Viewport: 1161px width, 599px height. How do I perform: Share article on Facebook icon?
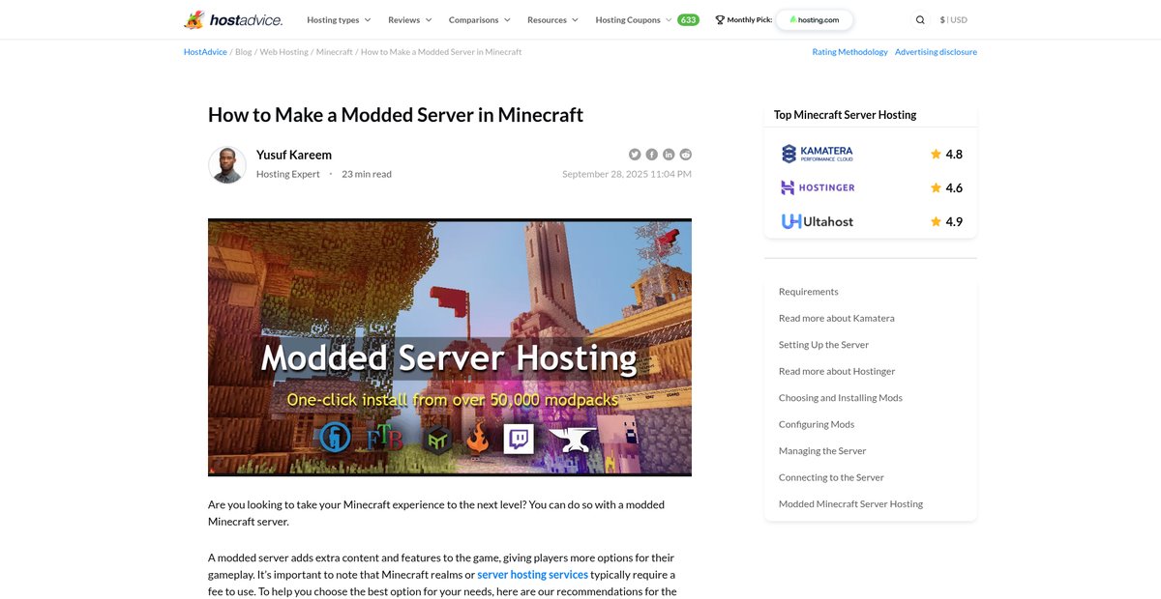(x=652, y=155)
